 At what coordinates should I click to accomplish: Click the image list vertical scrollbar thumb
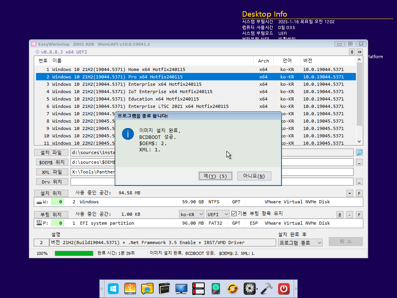click(x=359, y=94)
